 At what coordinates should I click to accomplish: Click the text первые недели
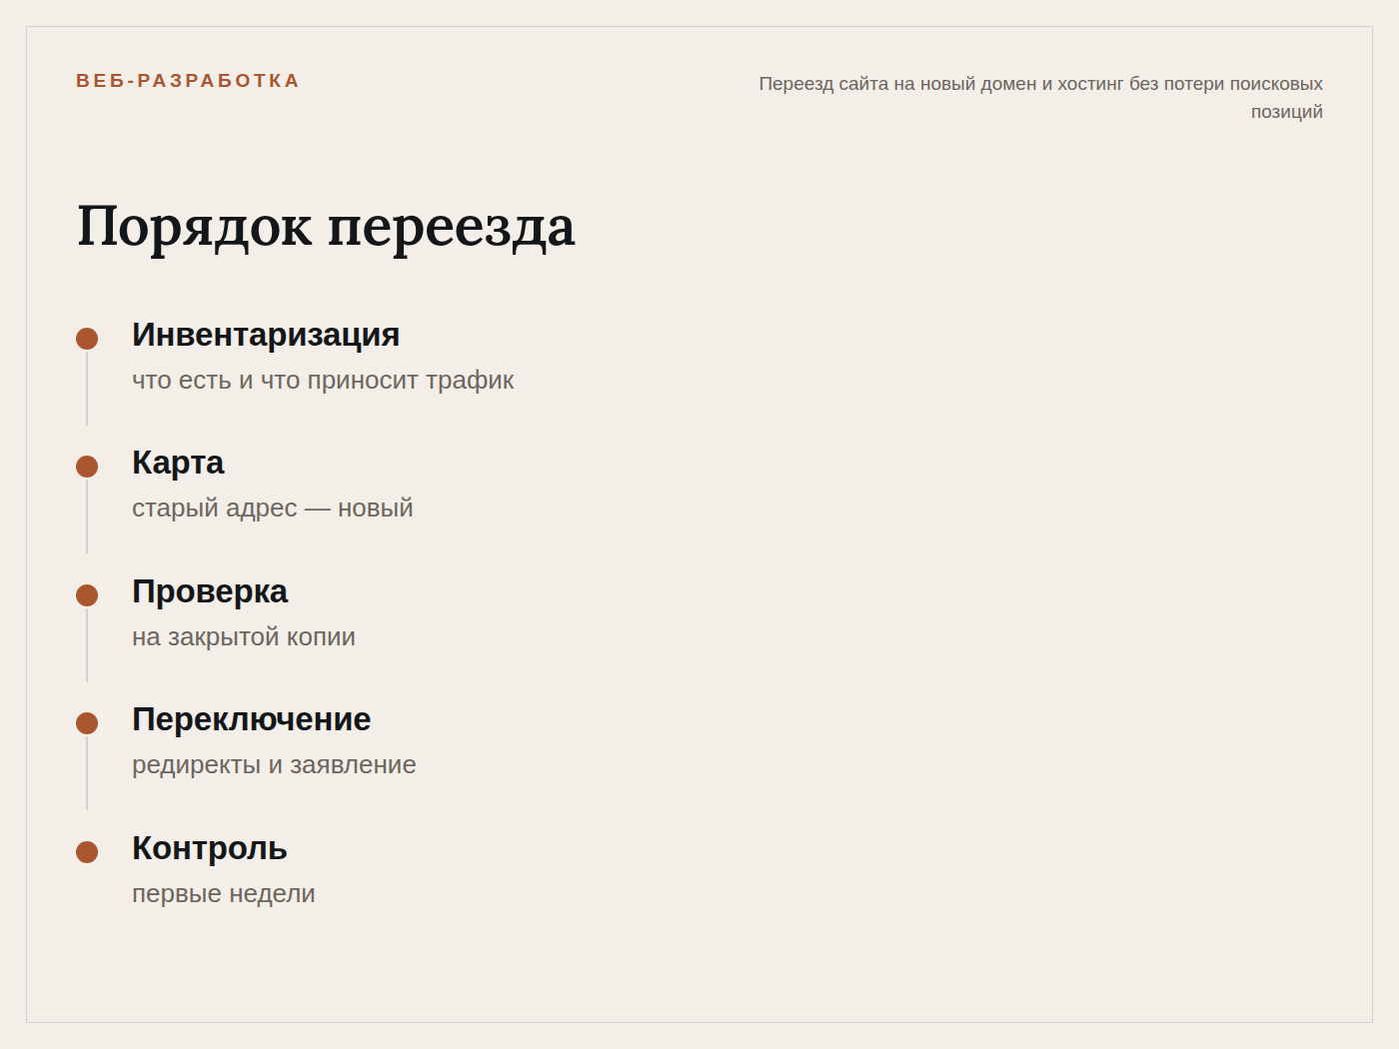pyautogui.click(x=224, y=894)
